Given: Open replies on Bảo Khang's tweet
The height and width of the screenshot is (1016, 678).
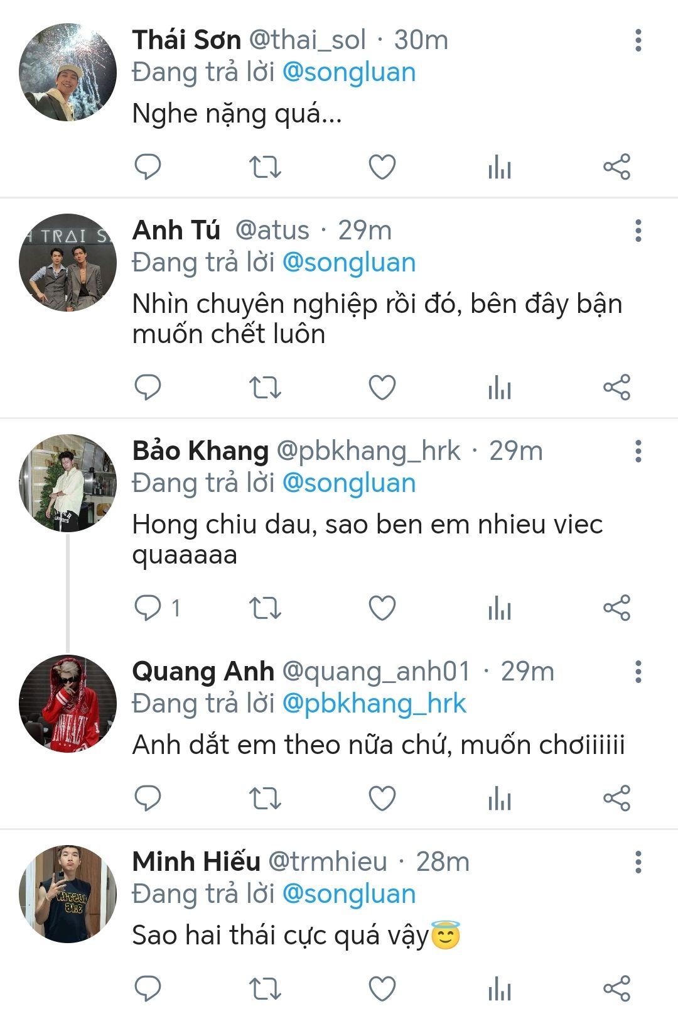Looking at the screenshot, I should coord(149,608).
